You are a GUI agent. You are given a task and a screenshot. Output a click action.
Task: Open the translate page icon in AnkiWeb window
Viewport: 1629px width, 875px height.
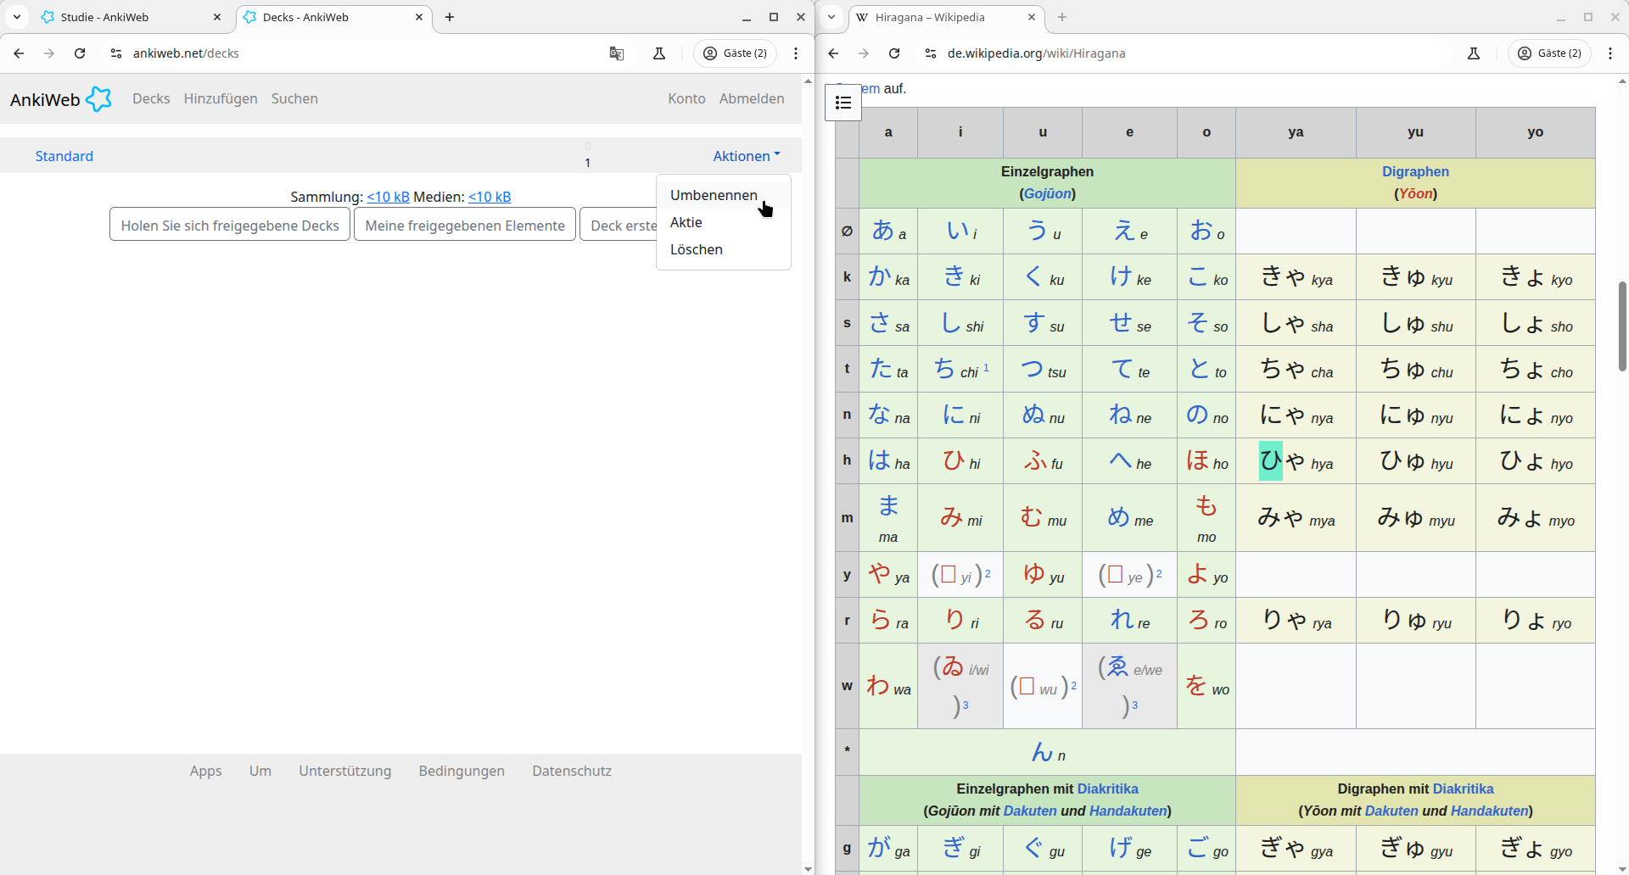617,53
